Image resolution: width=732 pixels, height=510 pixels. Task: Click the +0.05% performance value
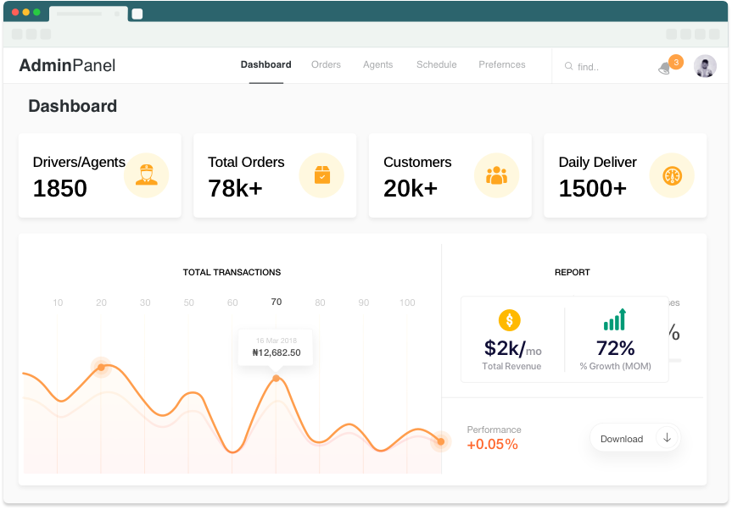coord(492,444)
